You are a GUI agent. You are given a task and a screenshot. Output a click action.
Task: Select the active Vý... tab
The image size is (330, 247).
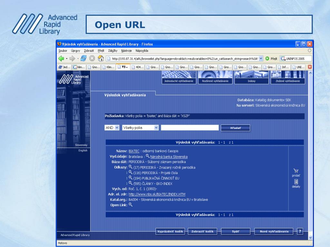coord(123,67)
